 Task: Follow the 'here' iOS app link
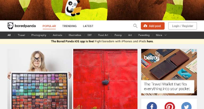(150, 41)
